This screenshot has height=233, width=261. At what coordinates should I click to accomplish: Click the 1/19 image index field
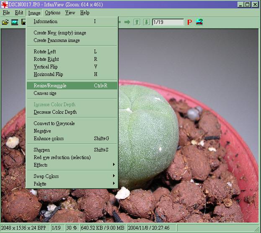pyautogui.click(x=168, y=22)
